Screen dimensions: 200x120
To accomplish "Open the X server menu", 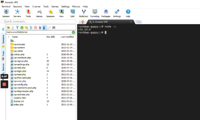I will click(x=37, y=6).
